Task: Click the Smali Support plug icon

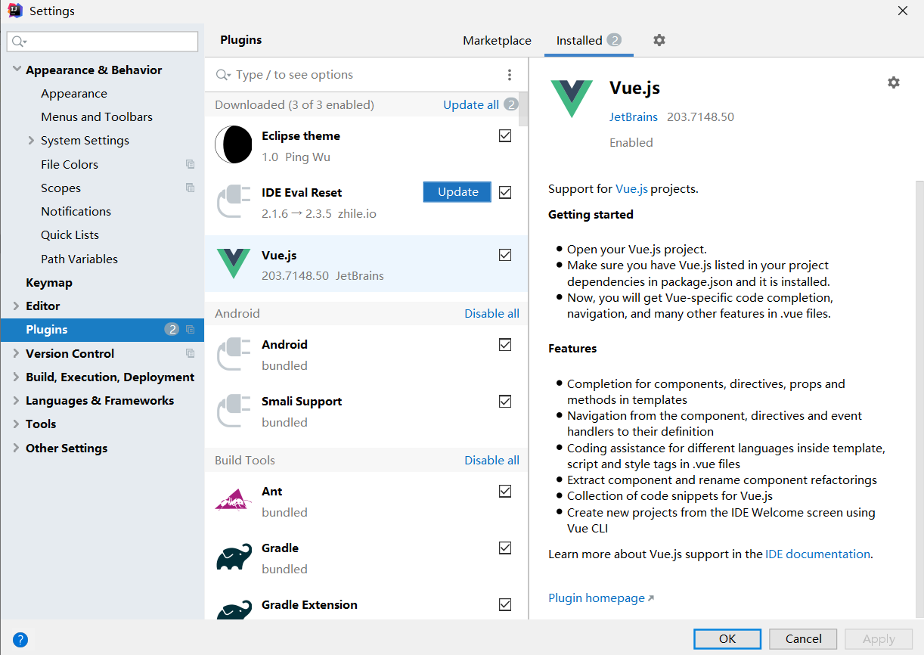Action: 233,410
